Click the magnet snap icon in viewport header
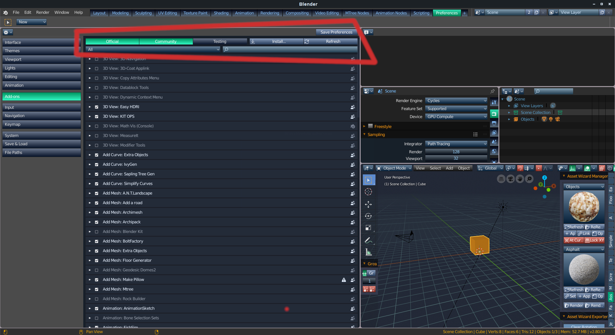This screenshot has width=615, height=335. pos(520,168)
